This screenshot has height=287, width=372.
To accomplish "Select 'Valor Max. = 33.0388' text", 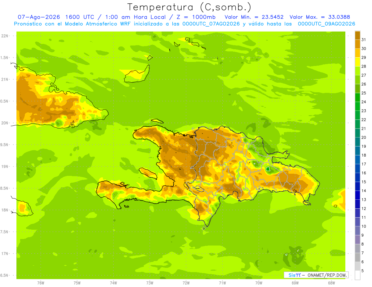I will click(x=320, y=17).
